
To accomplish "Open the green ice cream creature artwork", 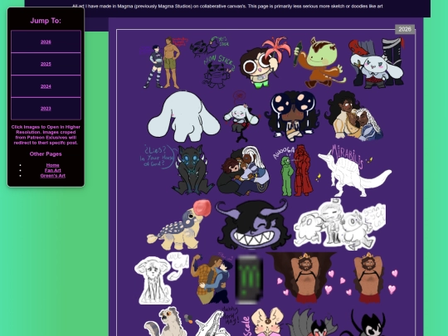I will [x=319, y=62].
